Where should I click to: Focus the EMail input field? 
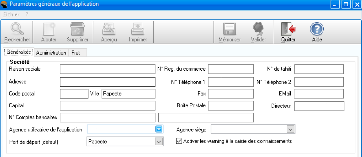tap(318, 94)
